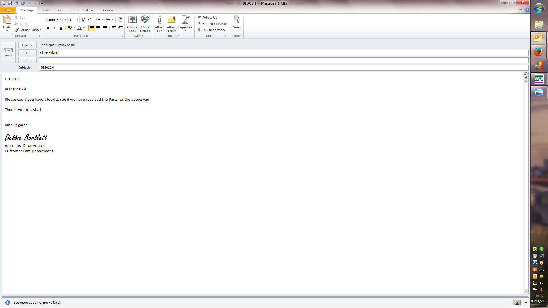Toggle bold formatting
Screen dimensions: 548x308
tap(48, 28)
